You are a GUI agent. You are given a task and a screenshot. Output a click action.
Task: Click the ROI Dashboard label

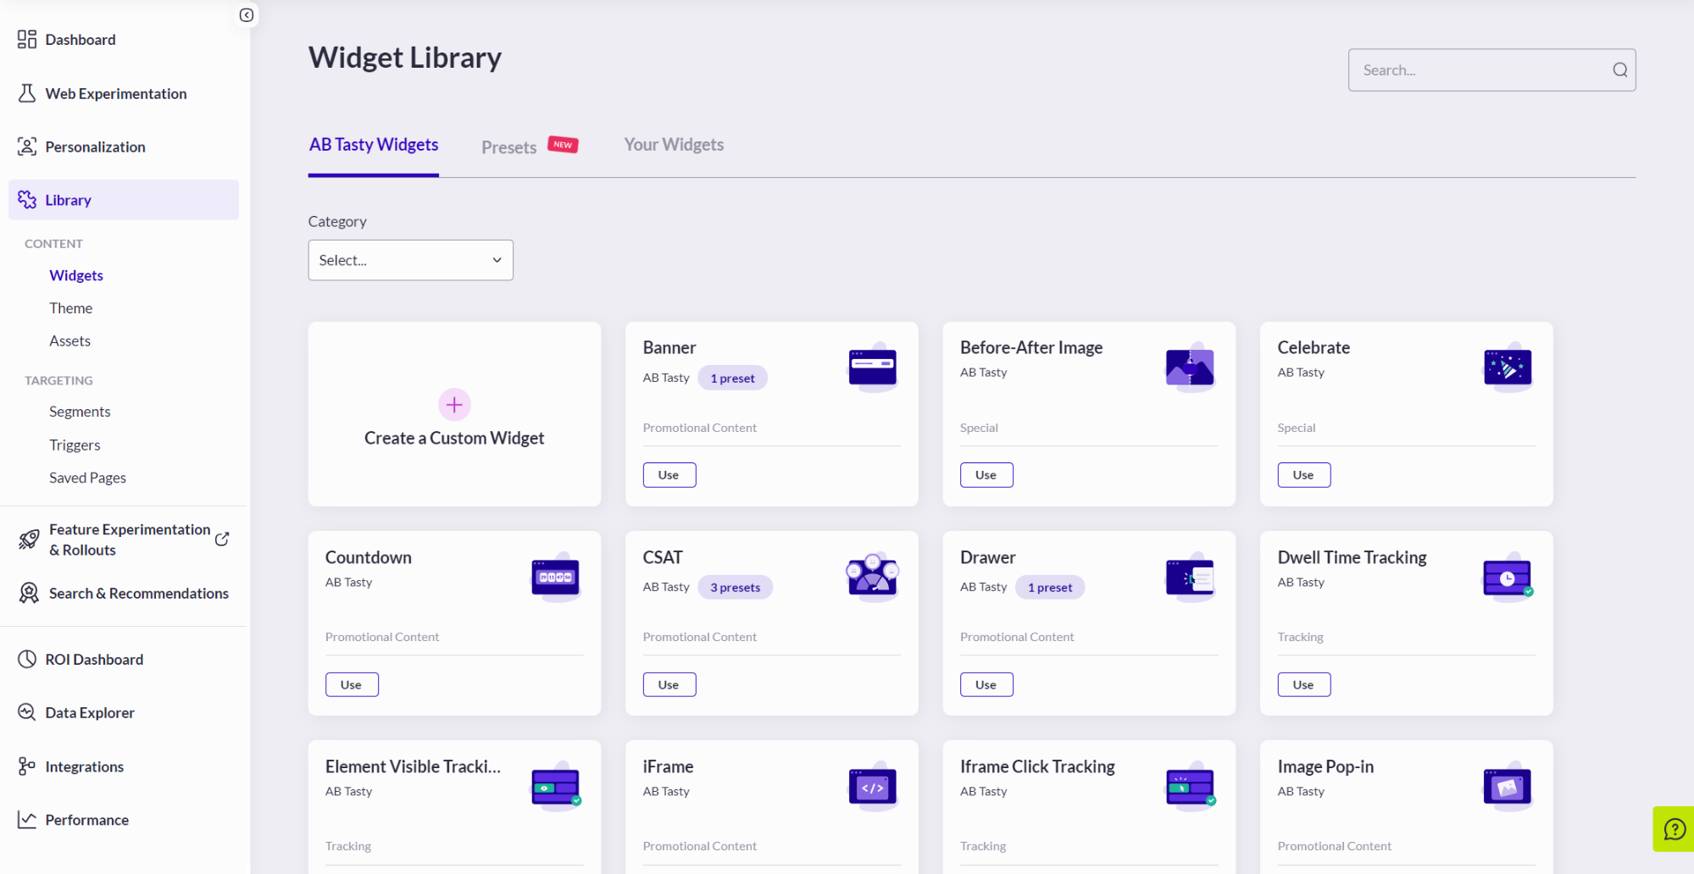point(94,659)
